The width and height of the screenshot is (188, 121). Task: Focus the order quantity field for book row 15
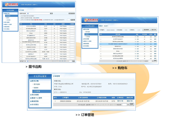point(72,59)
